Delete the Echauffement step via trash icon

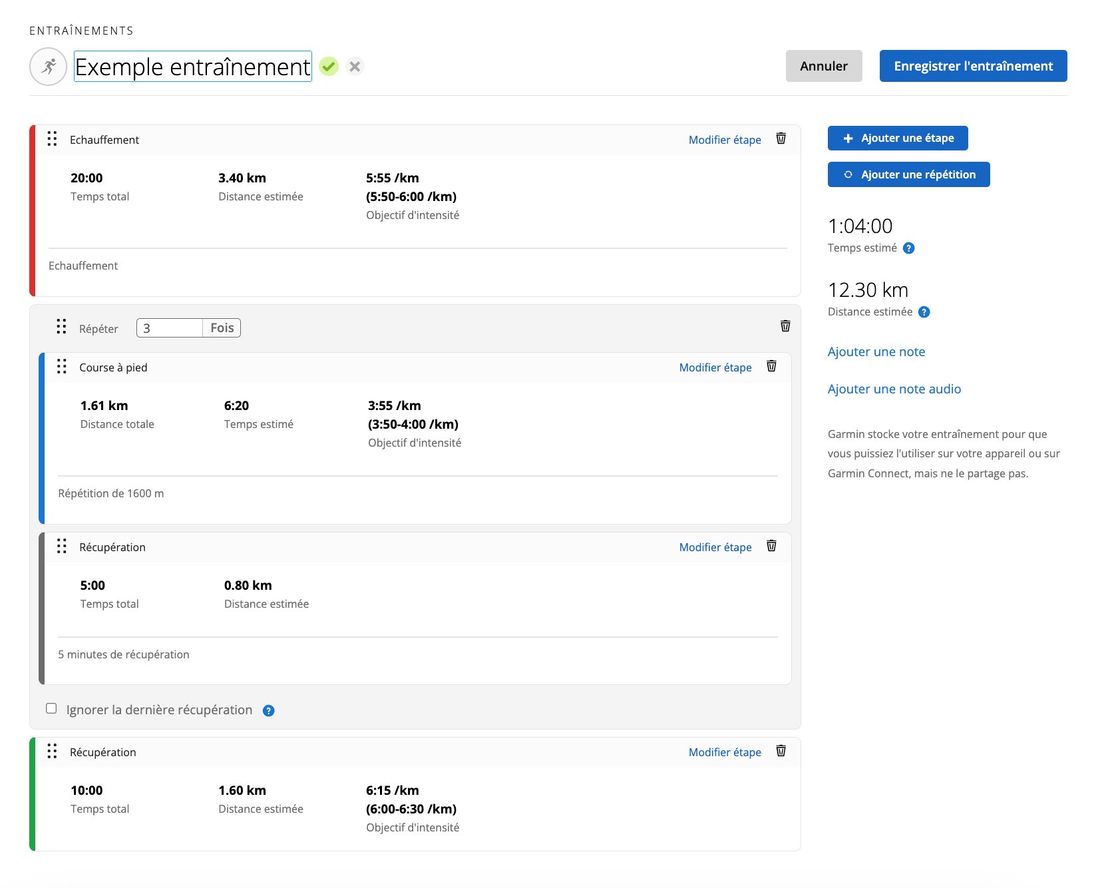pos(781,138)
